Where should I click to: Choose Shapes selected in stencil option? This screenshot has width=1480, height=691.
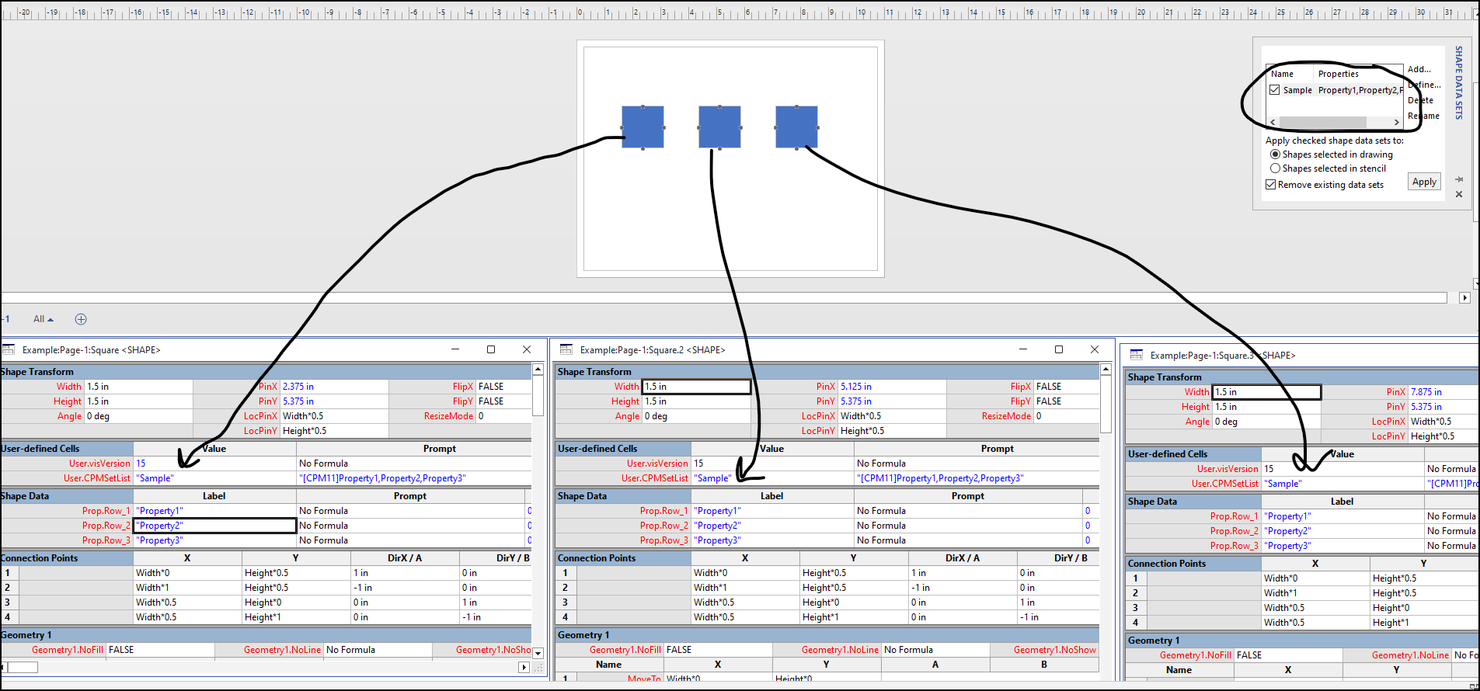(1275, 168)
